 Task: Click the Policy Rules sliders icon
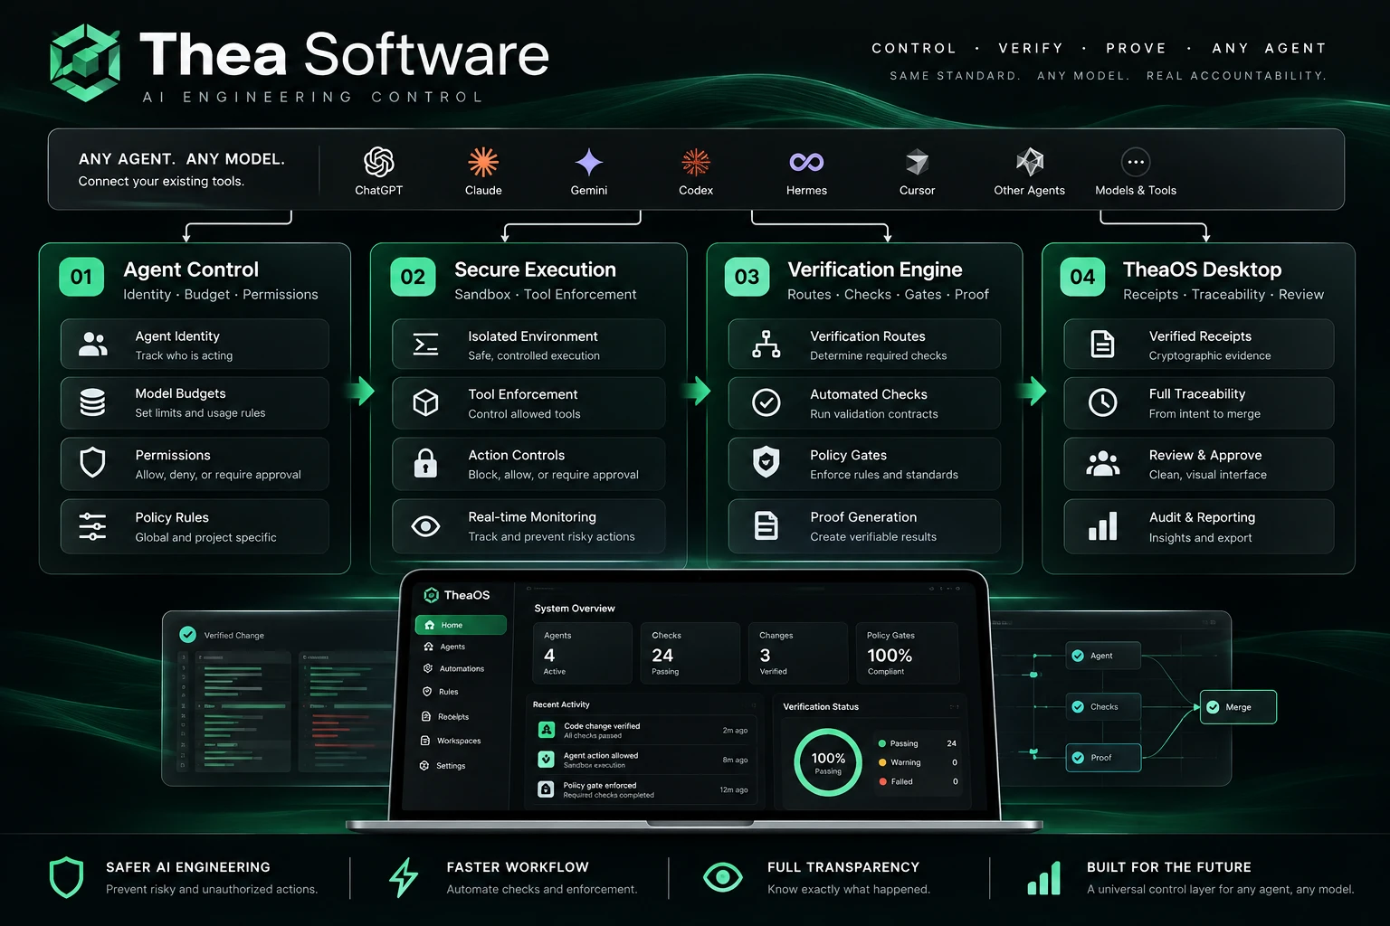[92, 526]
